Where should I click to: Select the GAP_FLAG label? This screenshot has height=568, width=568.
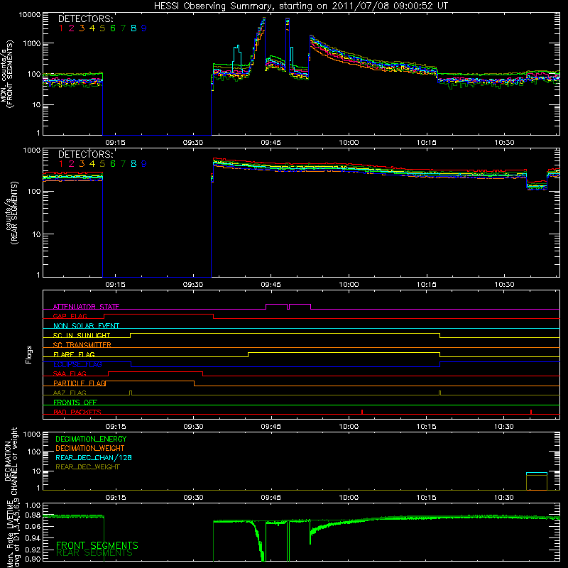point(70,316)
